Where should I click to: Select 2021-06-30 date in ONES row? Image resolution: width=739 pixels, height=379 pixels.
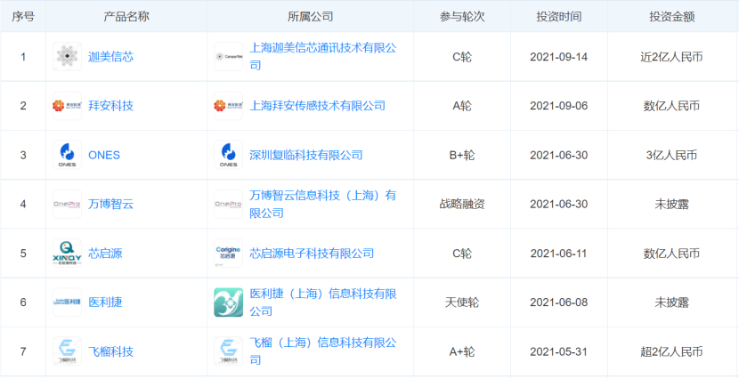click(x=559, y=155)
